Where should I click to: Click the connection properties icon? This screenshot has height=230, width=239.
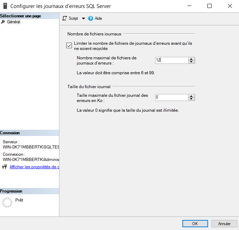pyautogui.click(x=5, y=167)
